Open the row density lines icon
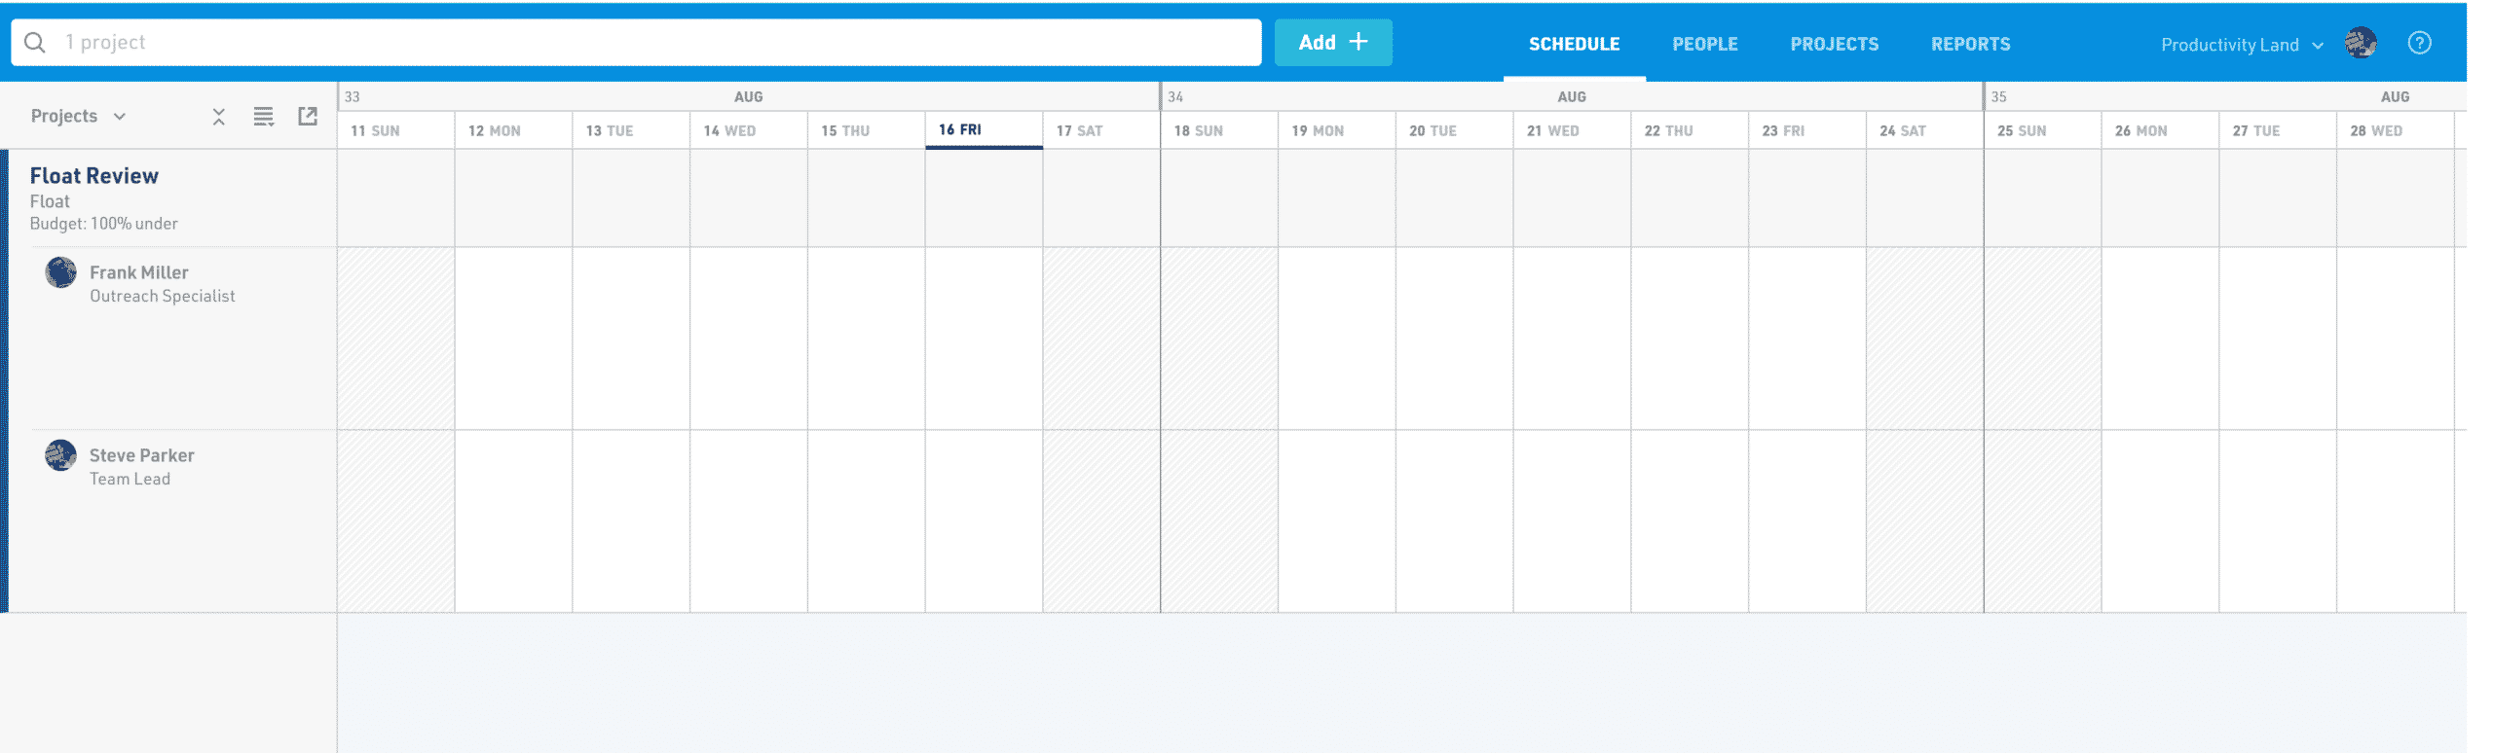 click(x=264, y=117)
